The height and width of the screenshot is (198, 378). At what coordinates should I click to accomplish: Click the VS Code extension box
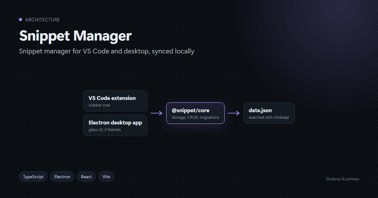[x=115, y=101]
